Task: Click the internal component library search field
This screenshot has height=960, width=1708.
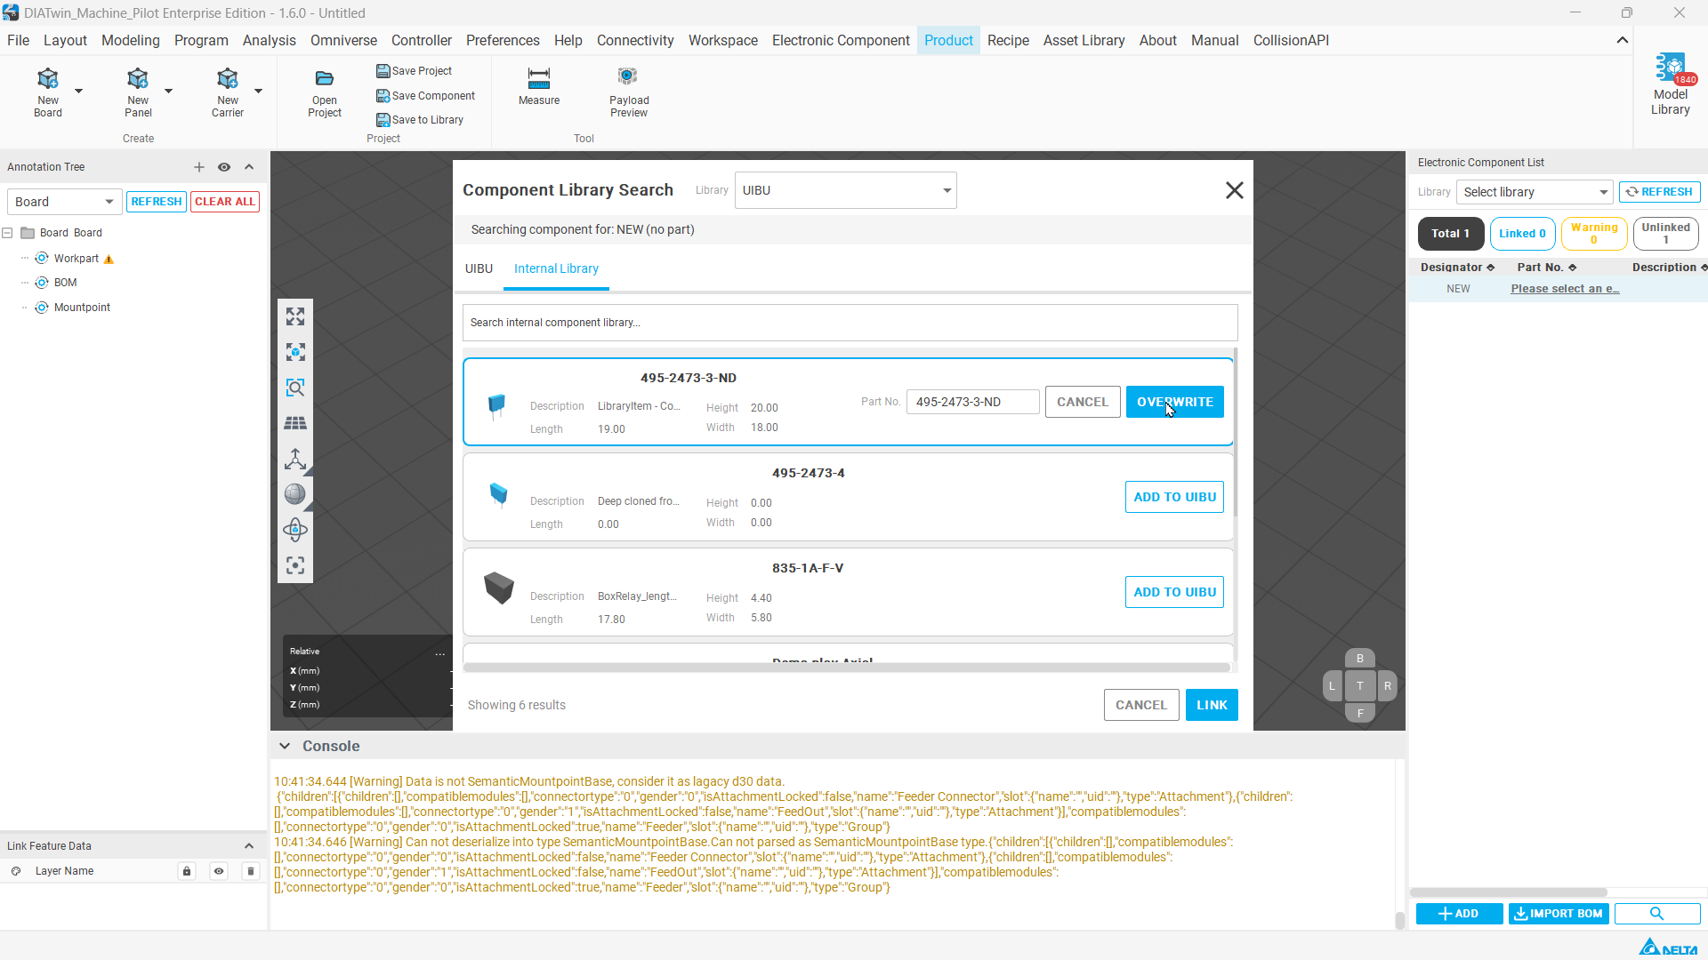Action: tap(850, 323)
